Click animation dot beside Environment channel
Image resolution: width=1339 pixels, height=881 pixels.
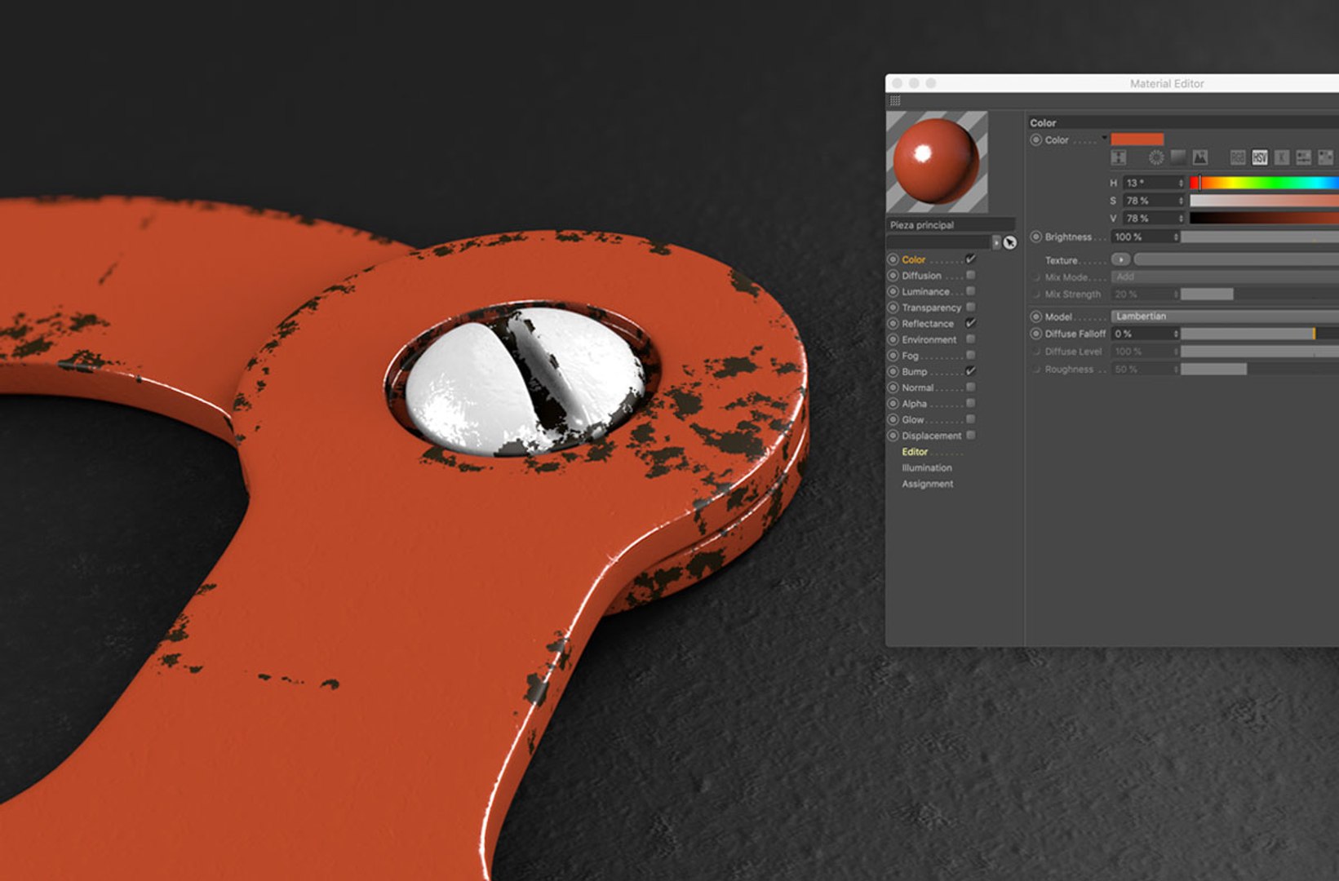click(x=893, y=339)
